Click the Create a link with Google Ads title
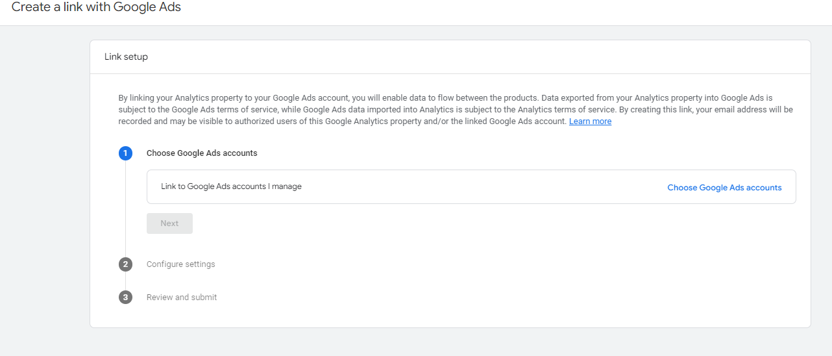 pos(96,8)
